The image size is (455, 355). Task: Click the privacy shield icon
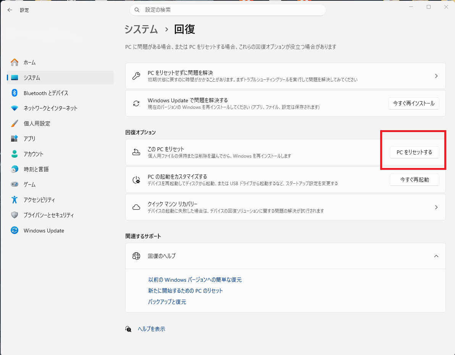(x=15, y=215)
